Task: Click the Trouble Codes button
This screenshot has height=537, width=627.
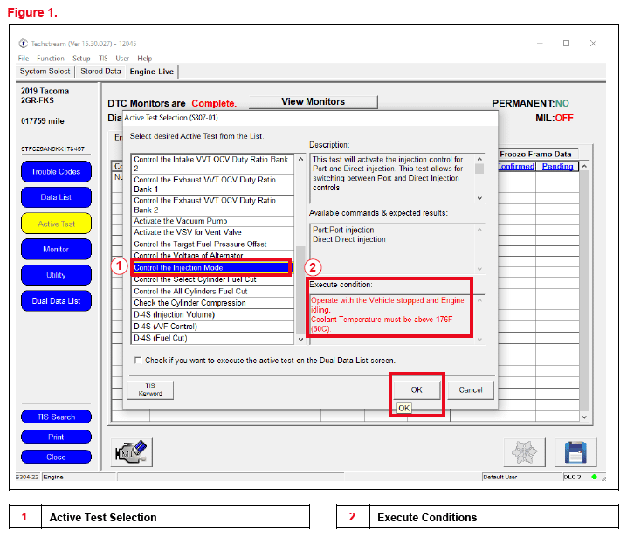Action: click(x=56, y=171)
